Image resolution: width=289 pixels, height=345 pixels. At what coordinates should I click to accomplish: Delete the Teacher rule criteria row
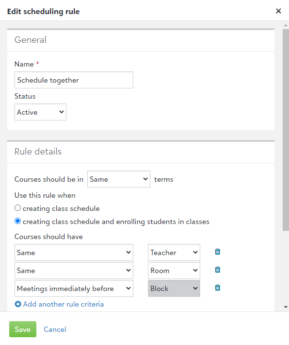click(217, 252)
